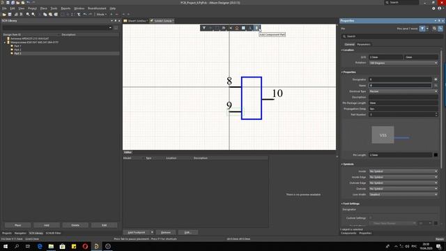Screen dimensions: 446x251
Task: Click the Add Component Part toolbar icon
Action: (x=256, y=28)
